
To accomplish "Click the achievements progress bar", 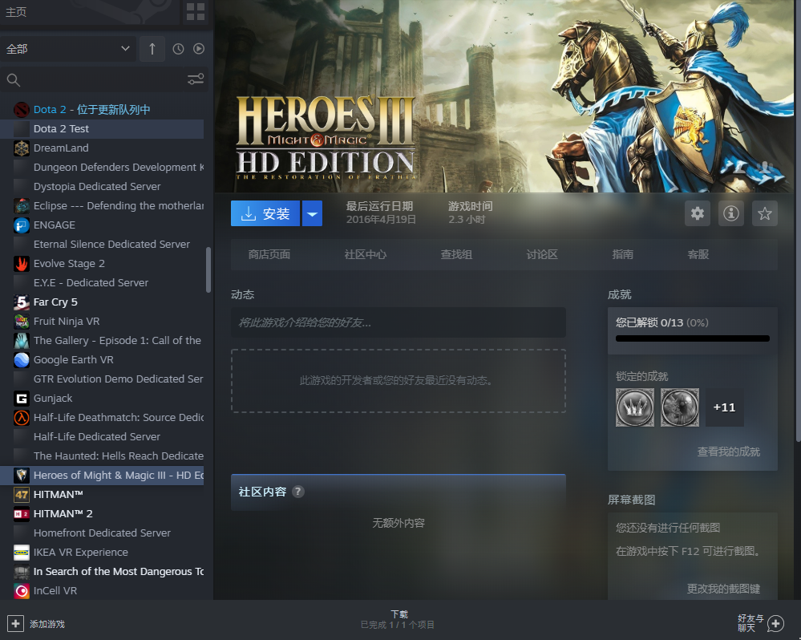I will click(692, 338).
